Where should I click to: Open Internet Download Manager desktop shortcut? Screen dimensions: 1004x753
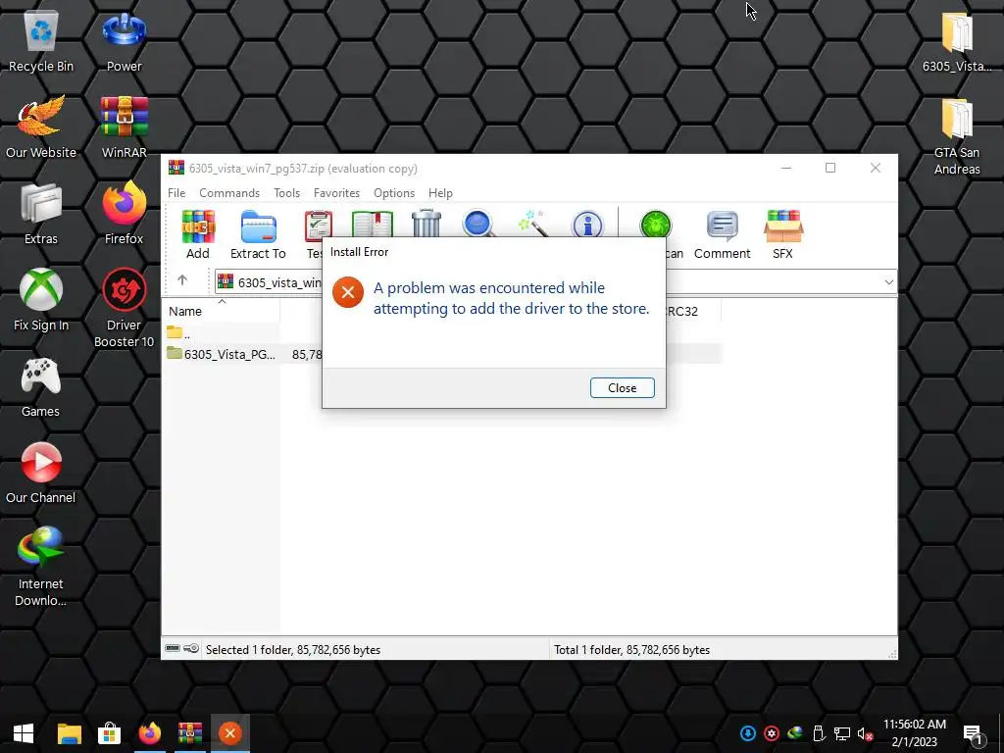pyautogui.click(x=41, y=567)
